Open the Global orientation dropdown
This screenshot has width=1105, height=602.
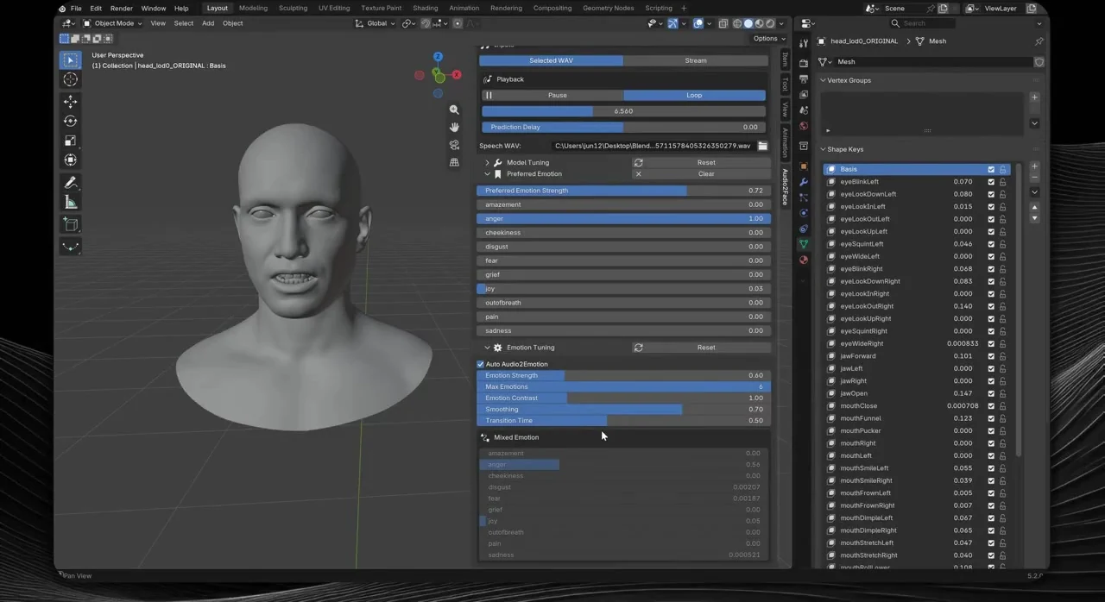(x=376, y=23)
